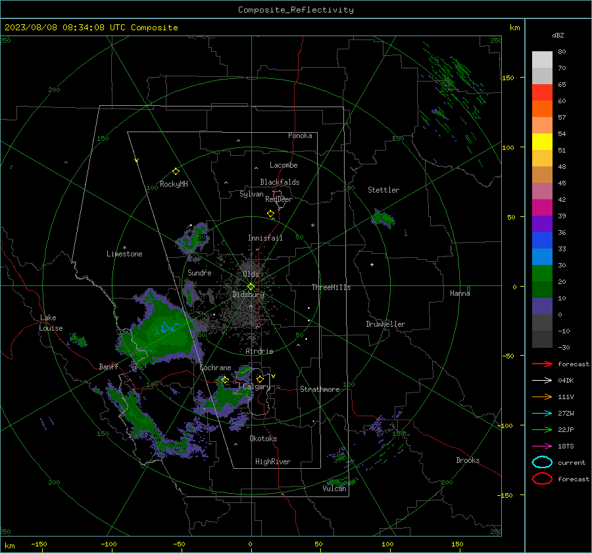Select the bright yellow 54 dBZ swatch
Screen dimensions: 592x553
click(542, 141)
